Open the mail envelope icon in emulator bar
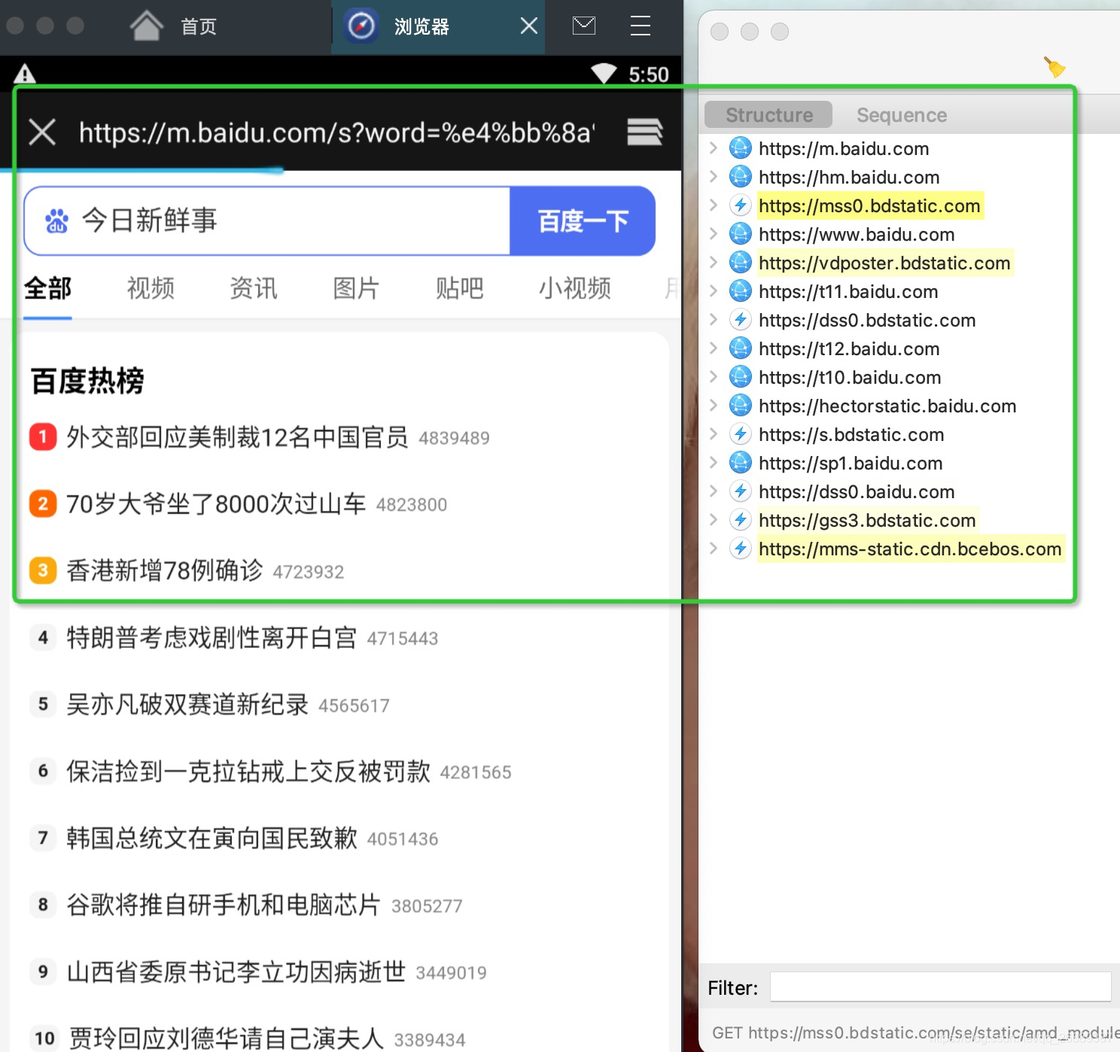The image size is (1120, 1052). 584,26
